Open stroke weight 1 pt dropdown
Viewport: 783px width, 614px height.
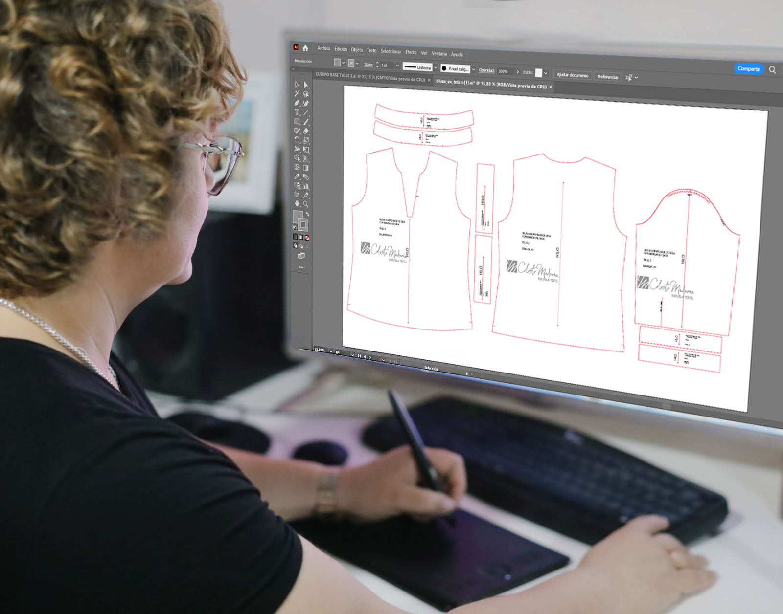pyautogui.click(x=397, y=66)
